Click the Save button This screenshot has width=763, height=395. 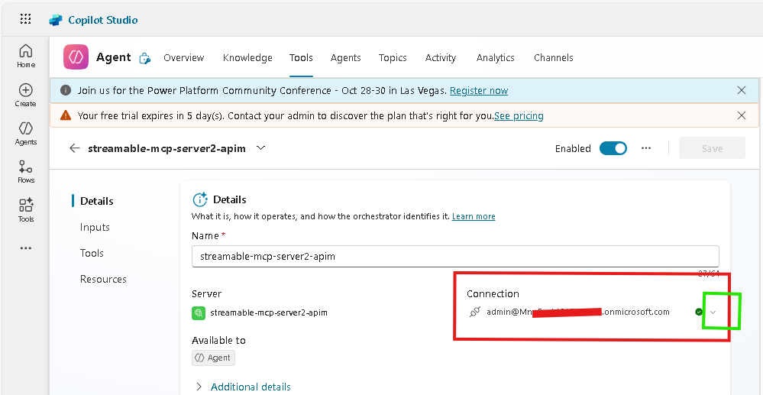click(x=712, y=148)
